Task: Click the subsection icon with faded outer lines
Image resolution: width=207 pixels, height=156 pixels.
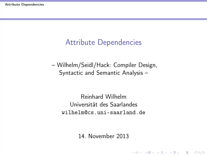Action: (x=162, y=153)
